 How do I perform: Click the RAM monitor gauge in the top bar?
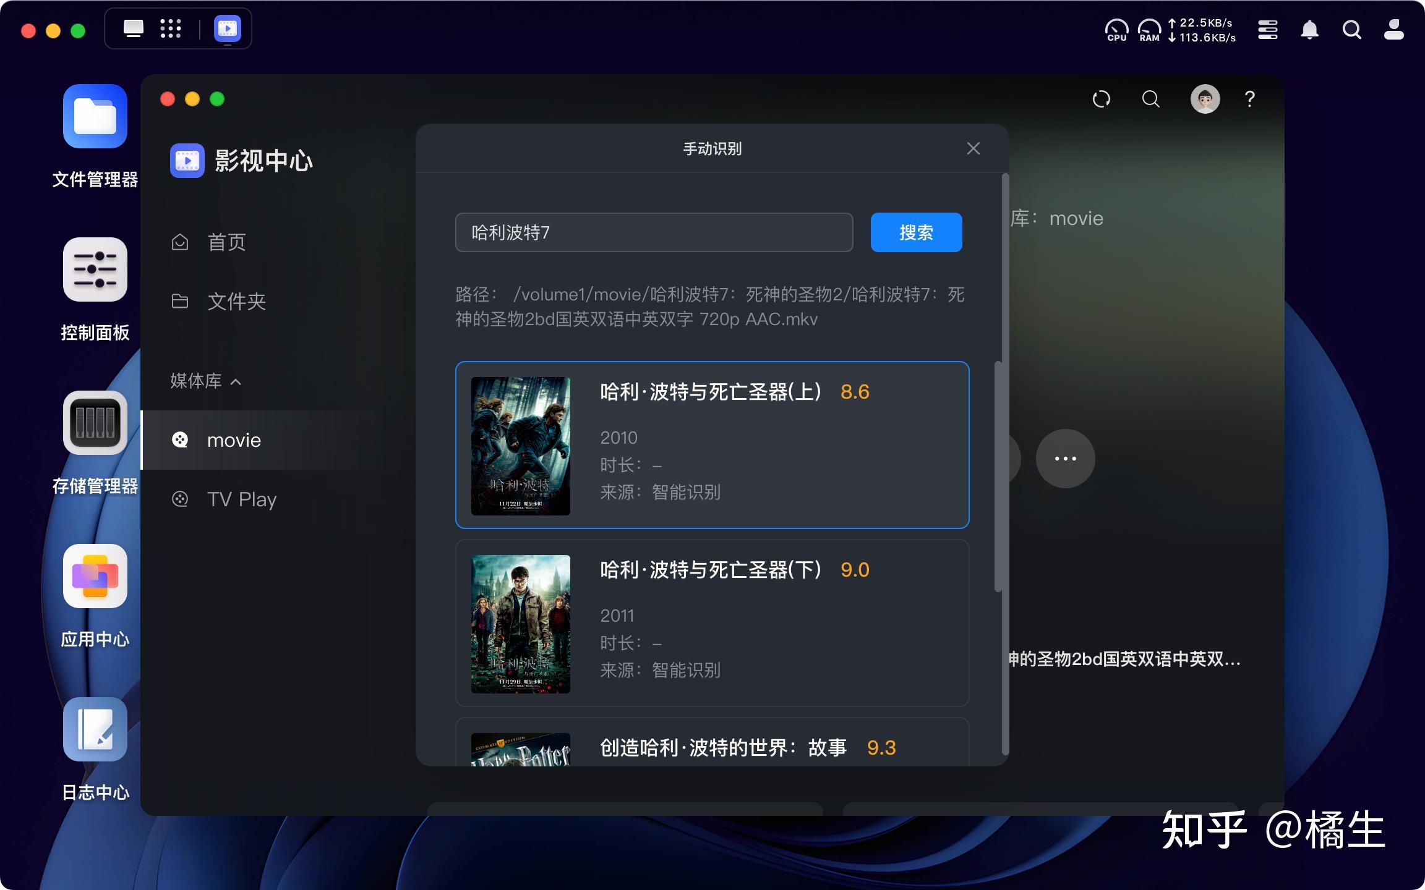(1149, 29)
